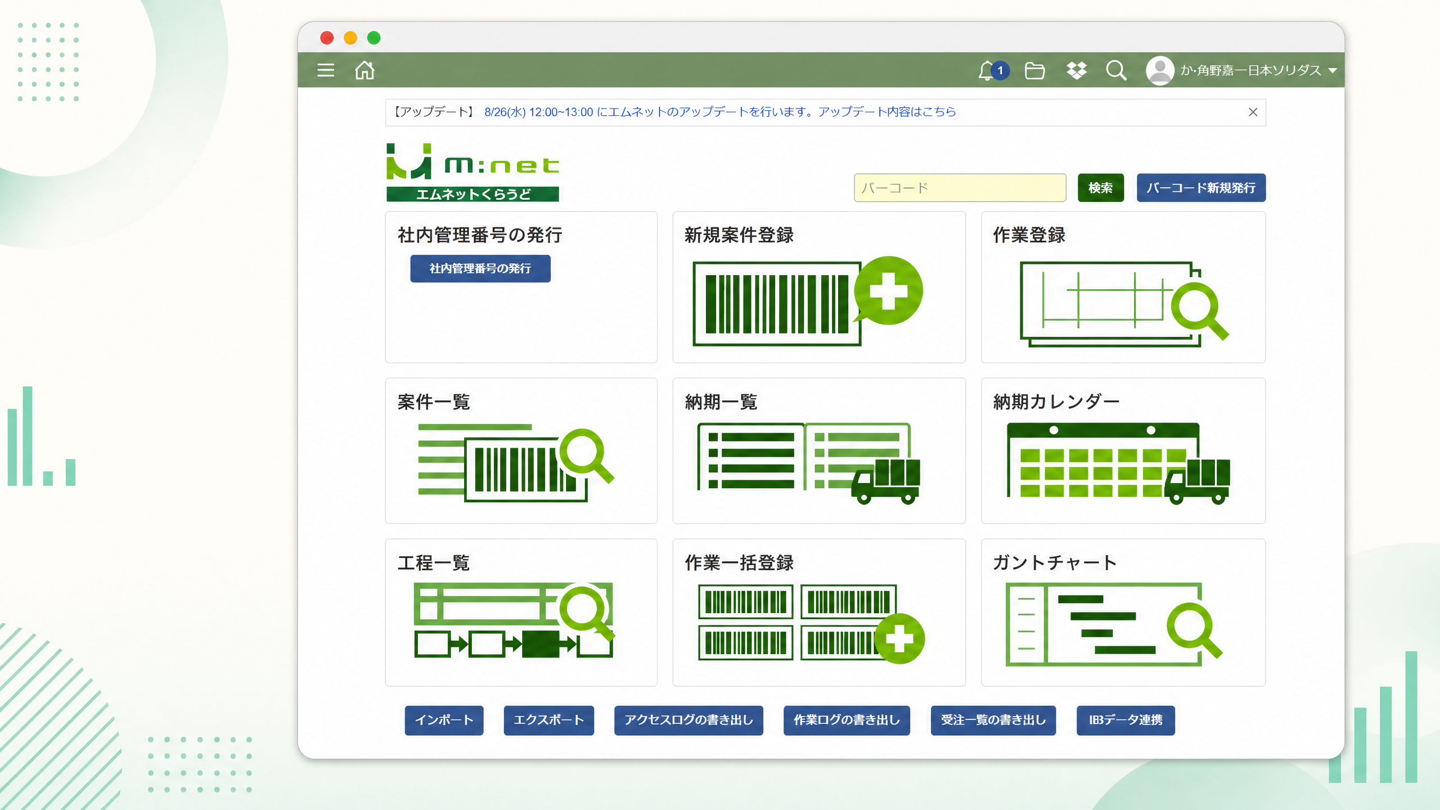
Task: Click the user avatar icon
Action: tap(1160, 70)
